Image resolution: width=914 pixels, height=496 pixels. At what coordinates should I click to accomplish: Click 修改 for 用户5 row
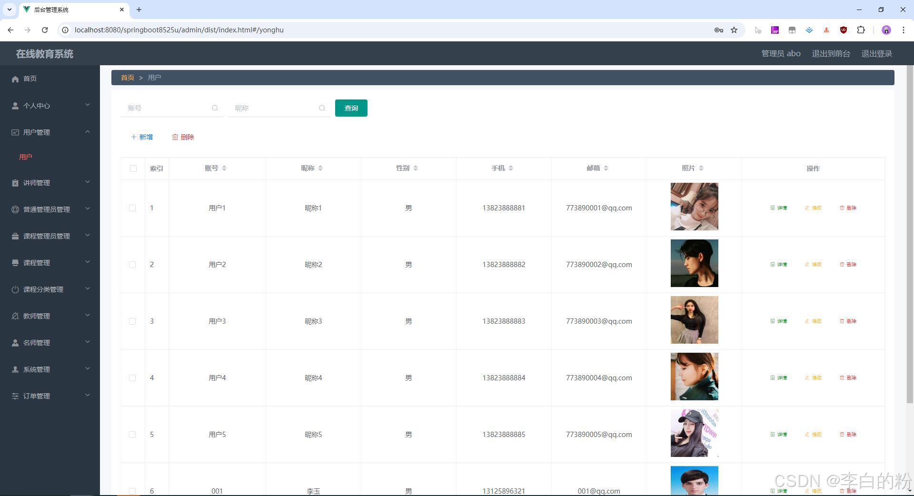click(814, 435)
